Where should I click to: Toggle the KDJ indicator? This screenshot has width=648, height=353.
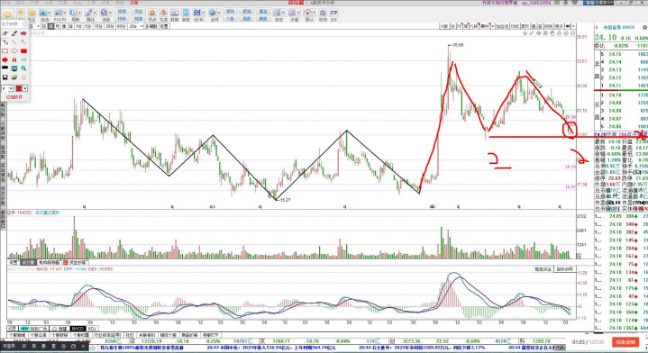(92, 329)
